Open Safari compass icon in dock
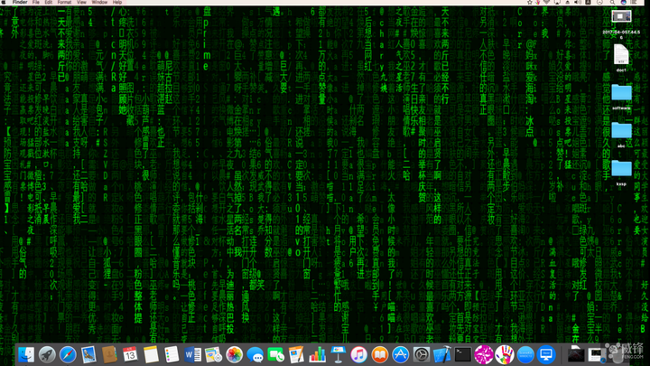 point(68,355)
